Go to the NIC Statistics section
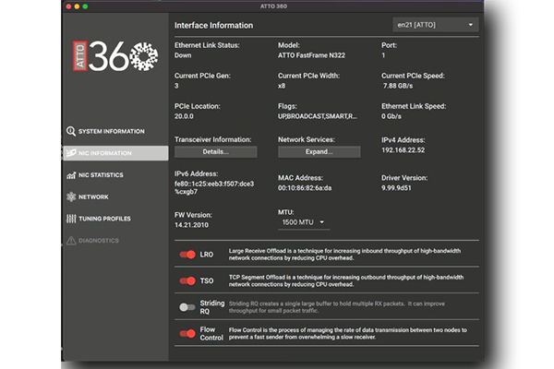 click(100, 175)
